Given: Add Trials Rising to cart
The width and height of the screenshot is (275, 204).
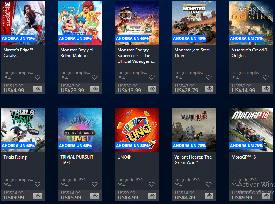Looking at the screenshot, I should pos(38,196).
